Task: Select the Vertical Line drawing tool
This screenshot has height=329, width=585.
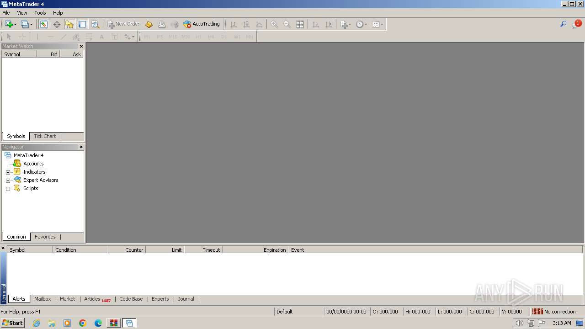Action: [37, 37]
